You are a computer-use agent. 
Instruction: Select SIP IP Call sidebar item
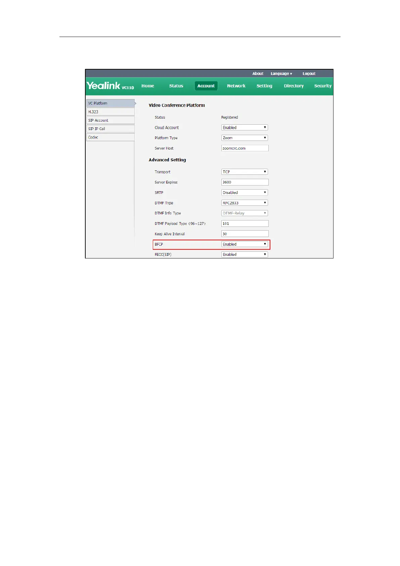click(x=110, y=129)
